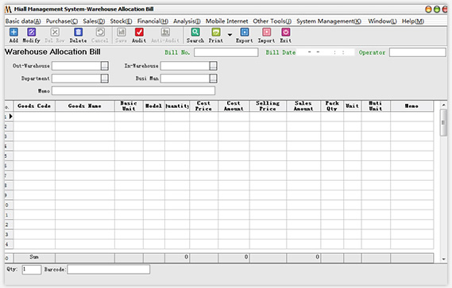Open the Department lookup button

tap(105, 79)
